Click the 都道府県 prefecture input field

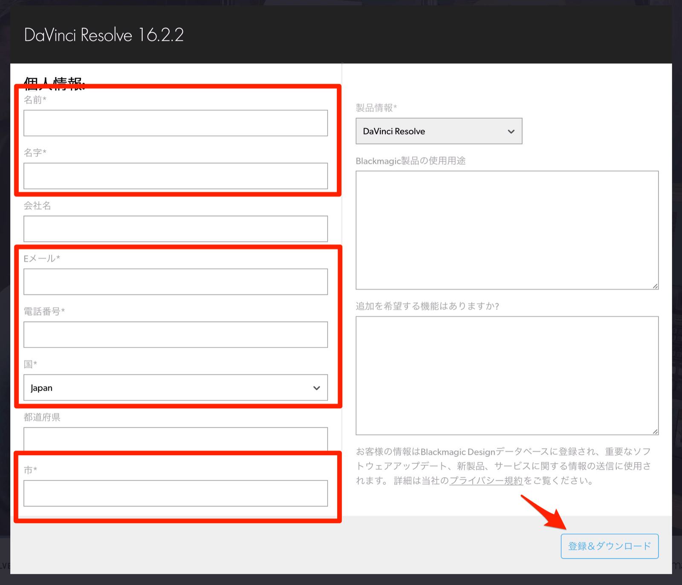[176, 439]
